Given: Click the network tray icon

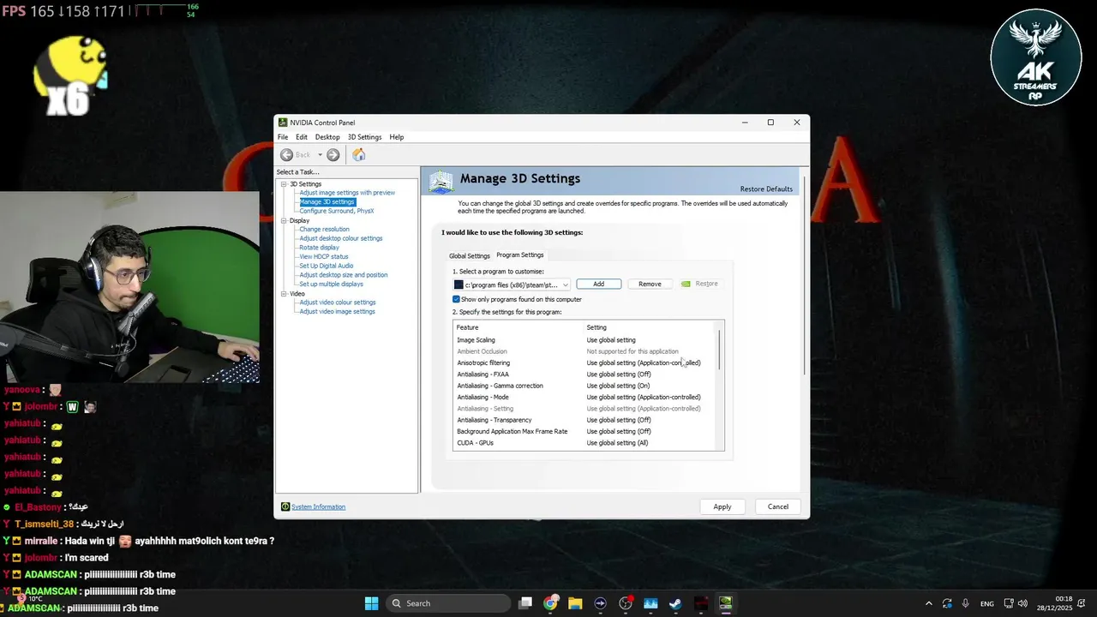Looking at the screenshot, I should [x=1009, y=603].
